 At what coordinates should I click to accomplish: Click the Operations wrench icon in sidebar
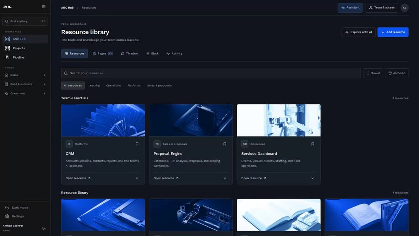[7, 93]
